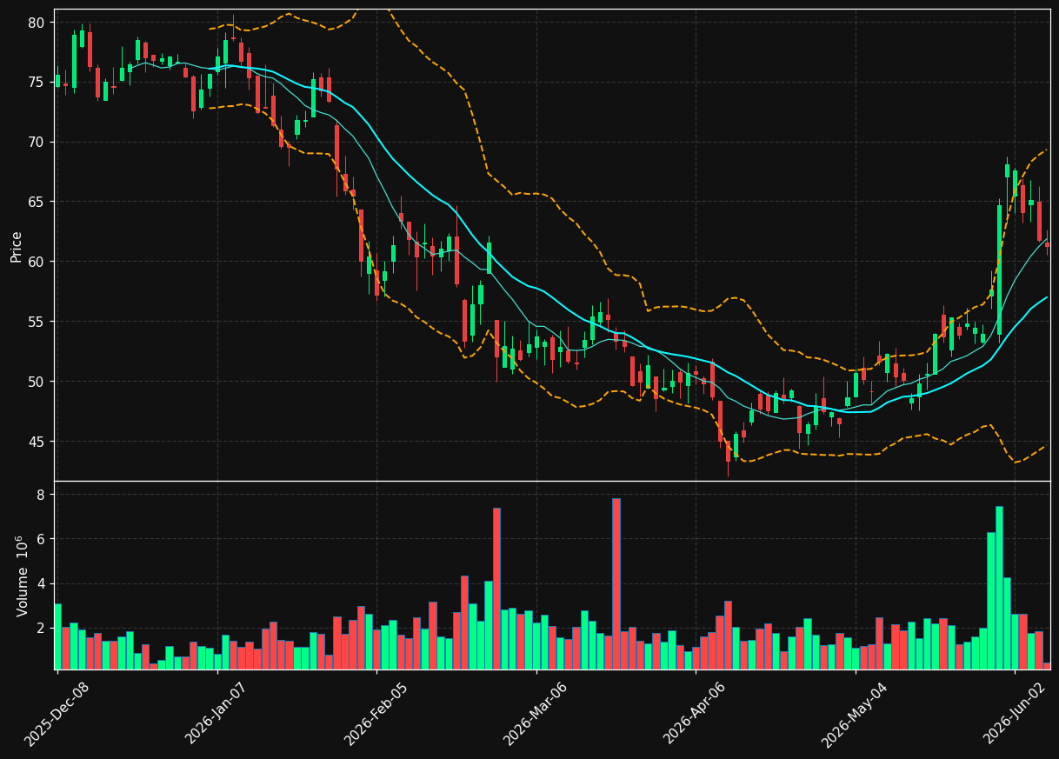This screenshot has width=1059, height=759.
Task: Click the volume axis tick 8
Action: [40, 495]
